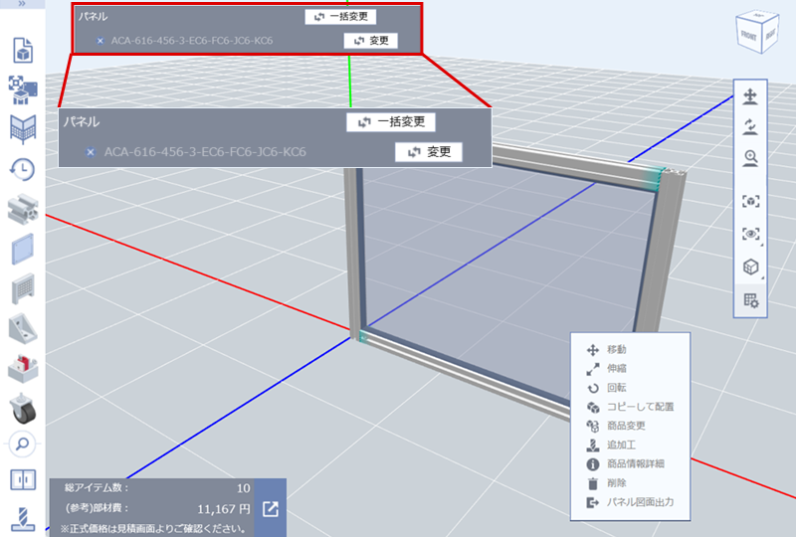This screenshot has width=796, height=537.
Task: Expand the sidebar with double chevron
Action: (22, 4)
